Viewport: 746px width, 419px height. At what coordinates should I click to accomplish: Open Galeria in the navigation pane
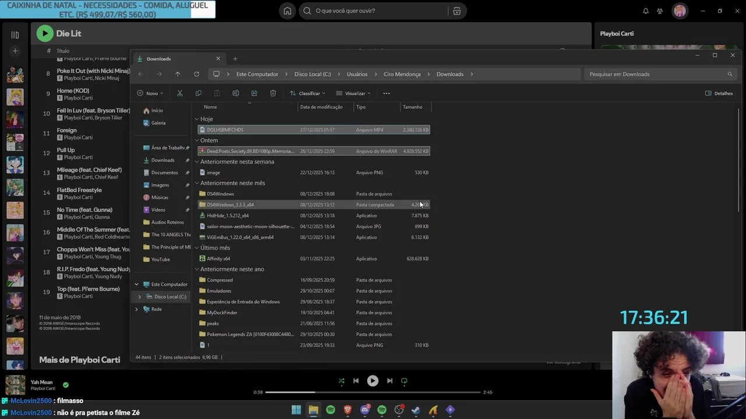coord(158,123)
